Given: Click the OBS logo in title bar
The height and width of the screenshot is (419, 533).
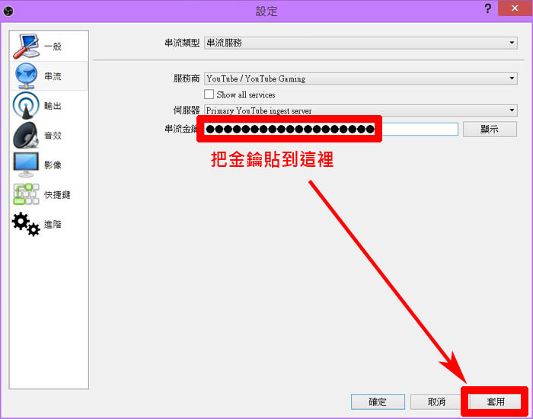Looking at the screenshot, I should (x=8, y=11).
